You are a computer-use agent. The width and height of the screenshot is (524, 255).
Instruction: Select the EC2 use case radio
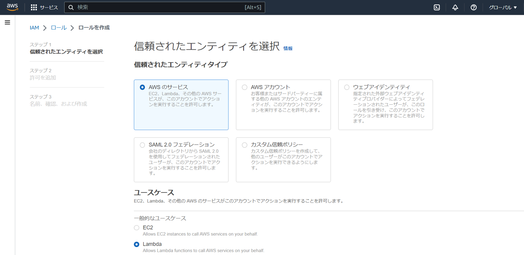pos(137,228)
